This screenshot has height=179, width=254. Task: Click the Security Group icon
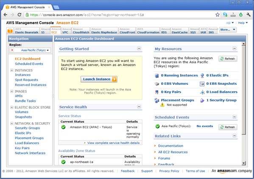click(x=202, y=101)
